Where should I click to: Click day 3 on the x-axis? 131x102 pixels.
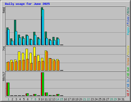pos(16,99)
